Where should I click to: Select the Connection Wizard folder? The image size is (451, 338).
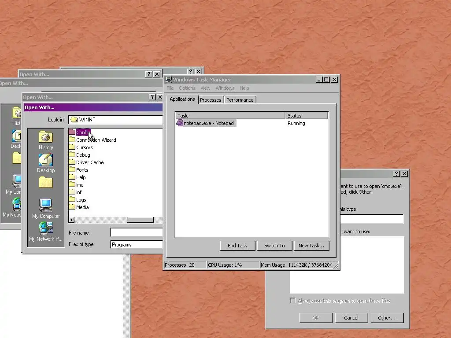pos(92,140)
